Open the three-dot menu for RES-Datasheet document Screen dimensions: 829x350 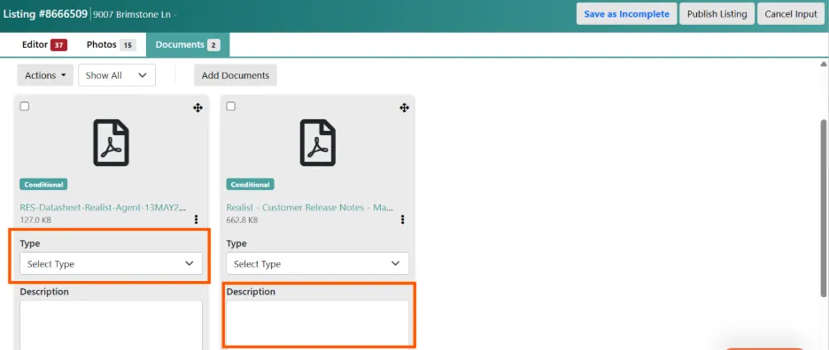pos(196,219)
